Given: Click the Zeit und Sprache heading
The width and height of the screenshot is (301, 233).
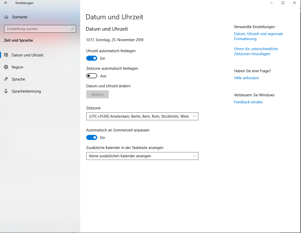Looking at the screenshot, I should point(19,40).
